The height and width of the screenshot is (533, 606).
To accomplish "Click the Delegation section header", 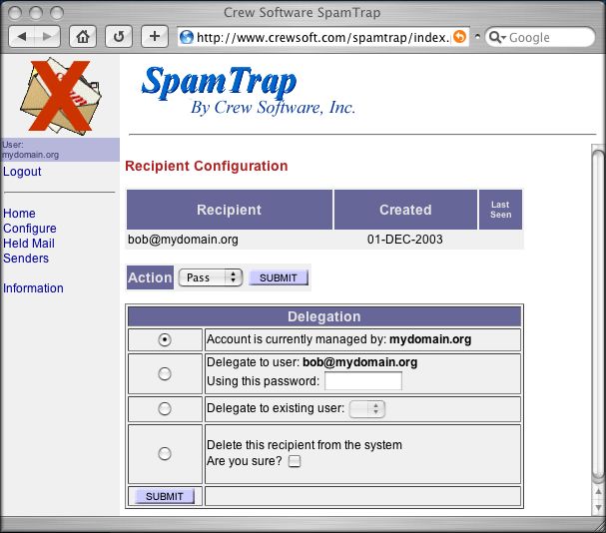I will [x=324, y=316].
